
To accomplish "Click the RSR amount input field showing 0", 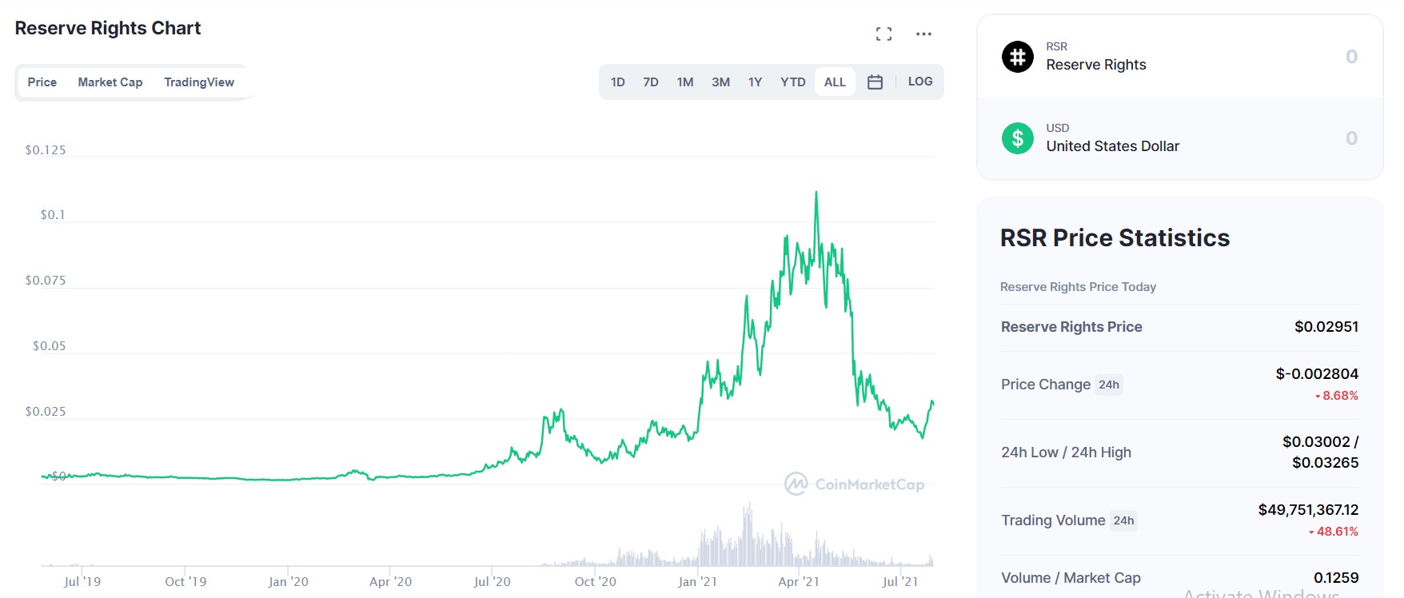I will tap(1350, 56).
